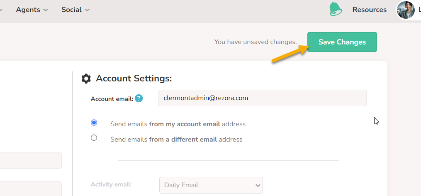
Task: Select the 'from a different email' radio button
Action: tap(94, 138)
